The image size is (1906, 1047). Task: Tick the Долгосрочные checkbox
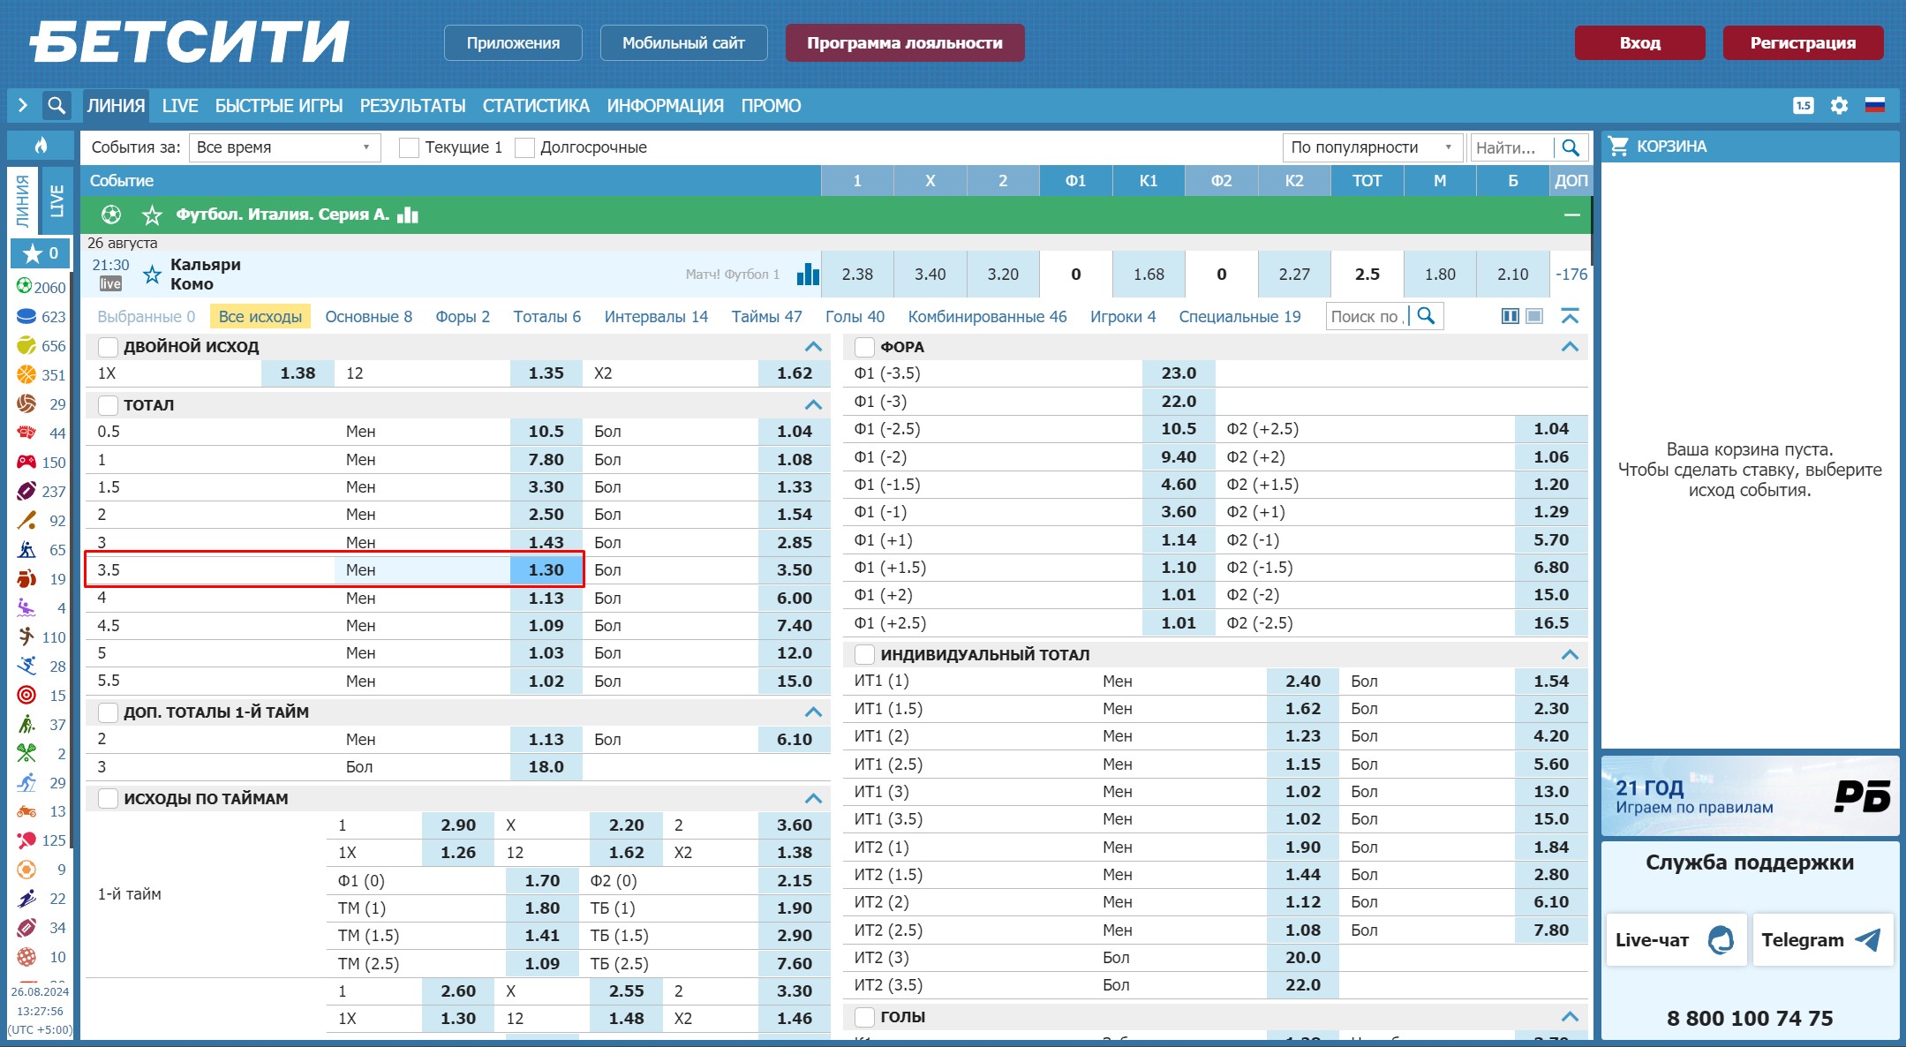tap(524, 147)
